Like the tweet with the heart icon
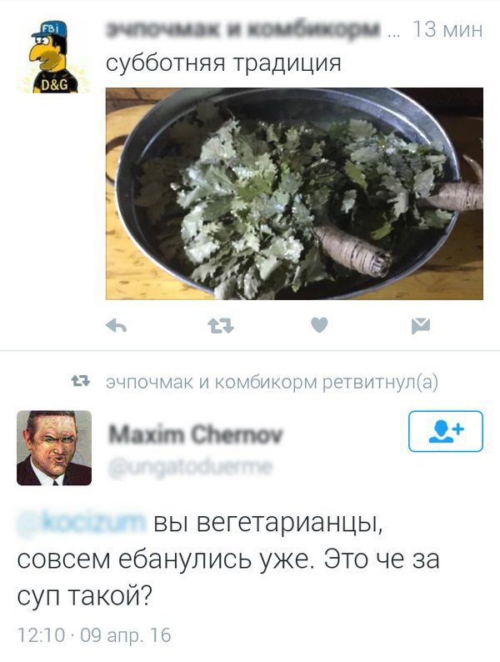 pyautogui.click(x=319, y=325)
